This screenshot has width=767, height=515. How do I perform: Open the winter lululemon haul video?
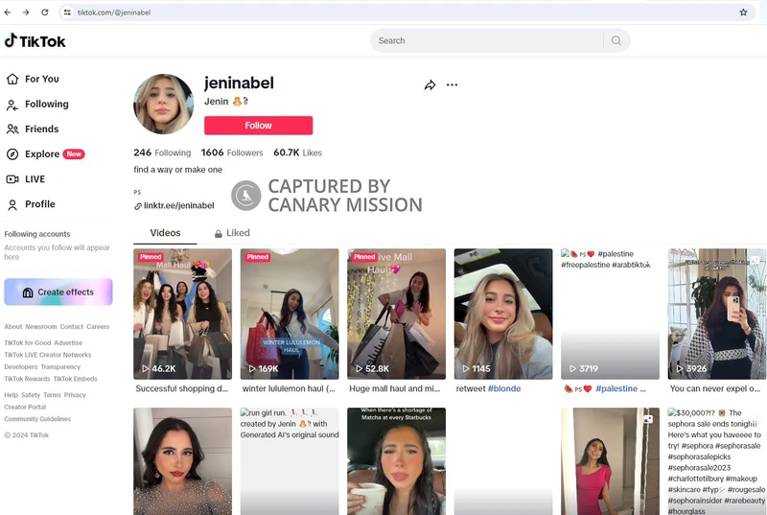click(290, 315)
